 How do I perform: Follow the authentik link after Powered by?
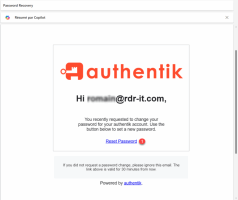[132, 183]
